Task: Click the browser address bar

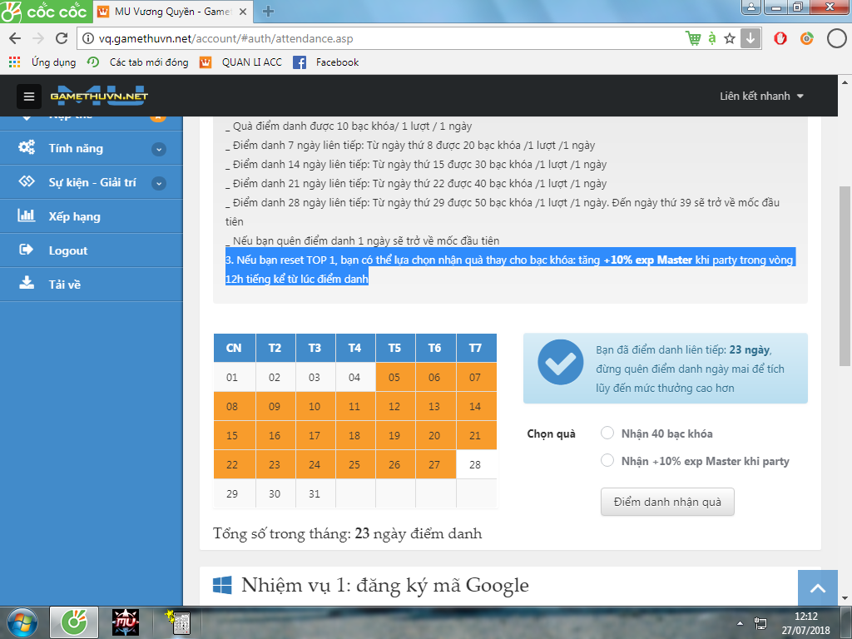Action: tap(374, 38)
